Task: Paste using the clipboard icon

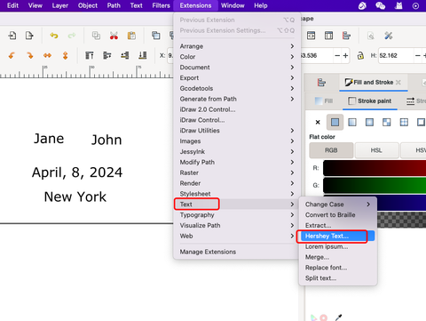Action: coord(131,36)
